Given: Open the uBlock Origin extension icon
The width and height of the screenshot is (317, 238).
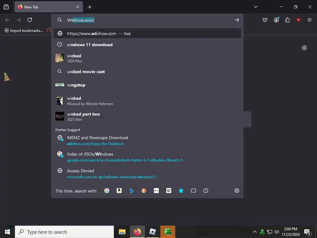Looking at the screenshot, I should pyautogui.click(x=298, y=20).
